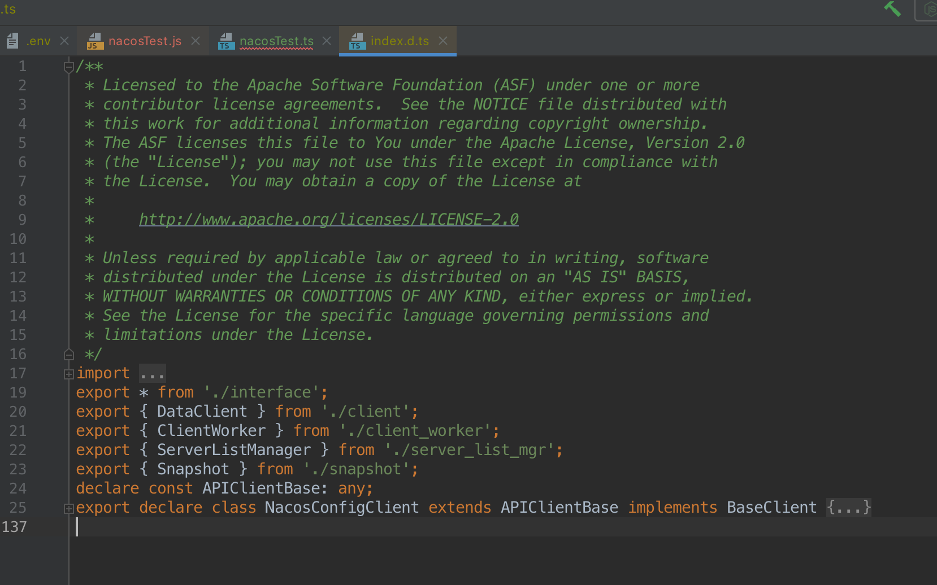Click the NacosConfigClient class name
937x585 pixels.
[x=342, y=508]
